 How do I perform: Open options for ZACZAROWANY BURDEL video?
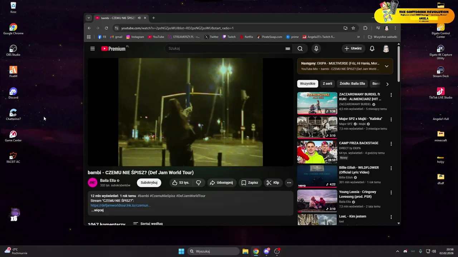pos(391,95)
